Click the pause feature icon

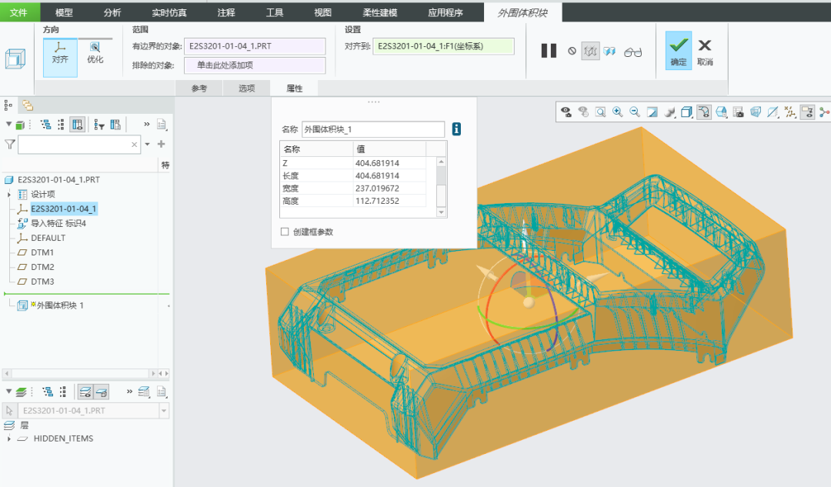(549, 51)
